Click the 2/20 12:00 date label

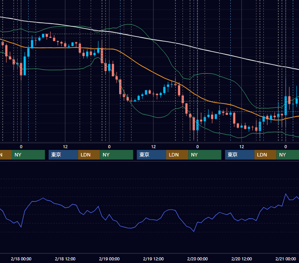tap(241, 259)
